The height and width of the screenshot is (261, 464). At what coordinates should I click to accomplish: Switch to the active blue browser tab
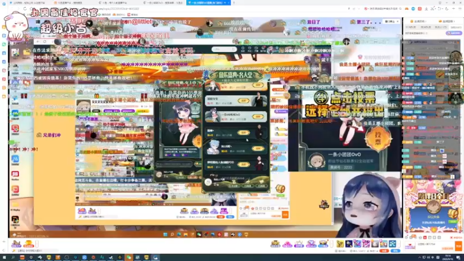point(208,3)
